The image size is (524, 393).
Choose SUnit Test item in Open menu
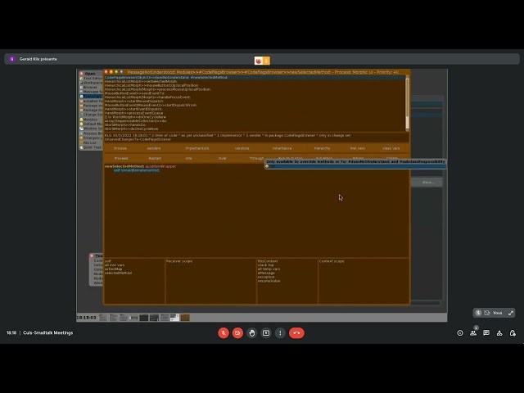pyautogui.click(x=91, y=147)
